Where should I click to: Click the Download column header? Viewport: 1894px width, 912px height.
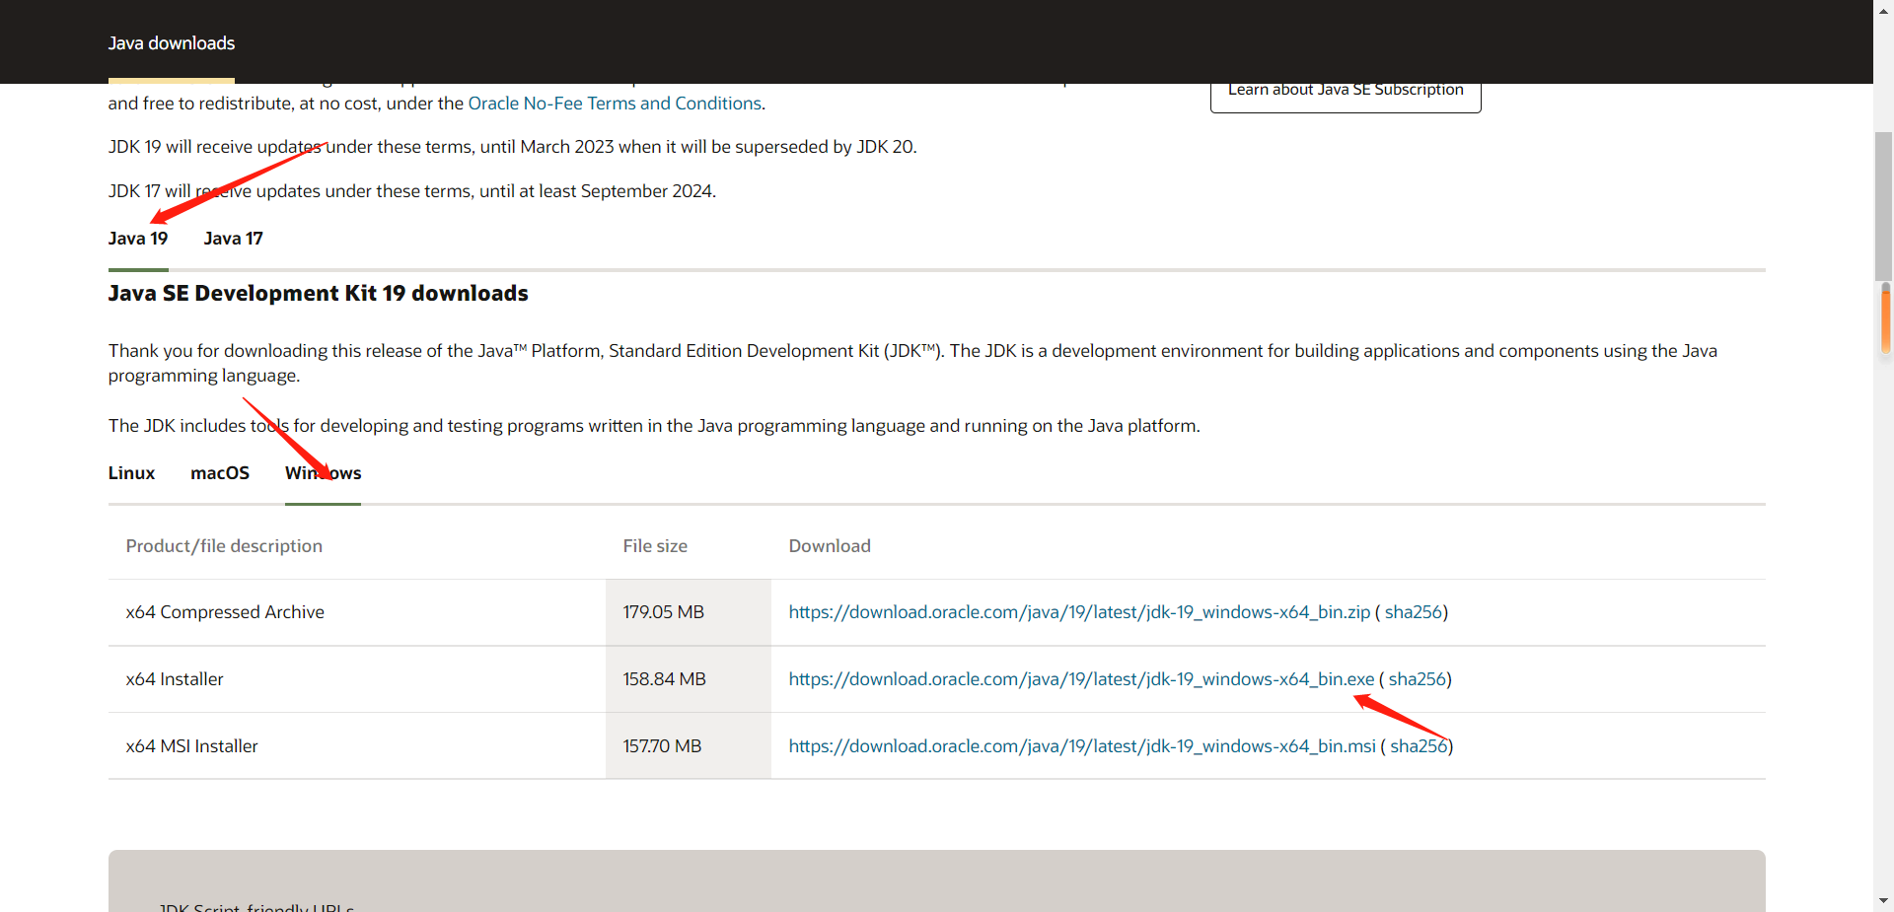pos(830,546)
